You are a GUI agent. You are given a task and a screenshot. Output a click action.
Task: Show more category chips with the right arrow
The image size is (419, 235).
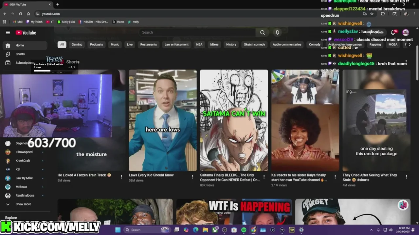point(409,44)
